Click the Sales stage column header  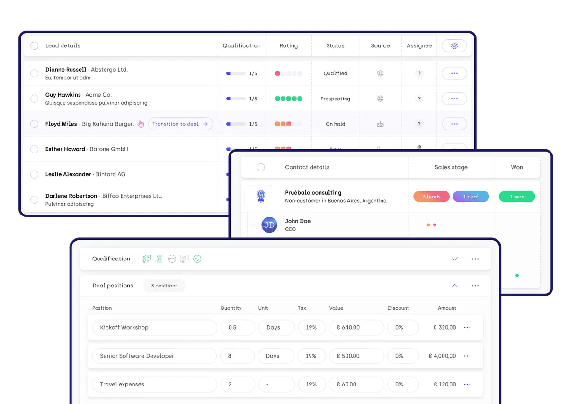click(451, 167)
